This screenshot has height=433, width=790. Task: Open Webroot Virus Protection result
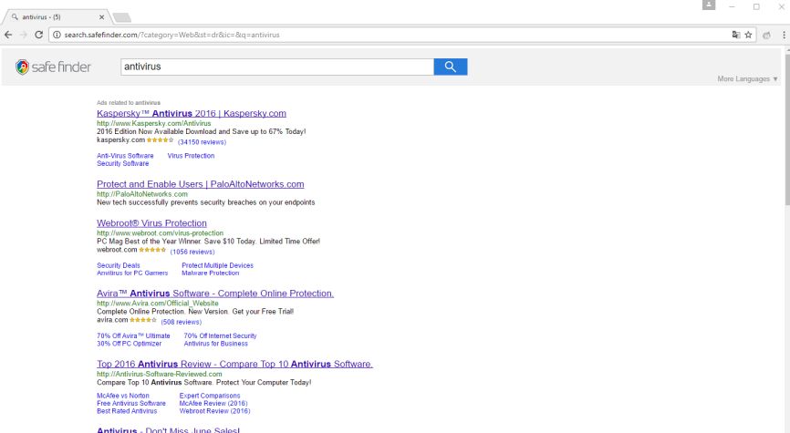click(x=151, y=223)
